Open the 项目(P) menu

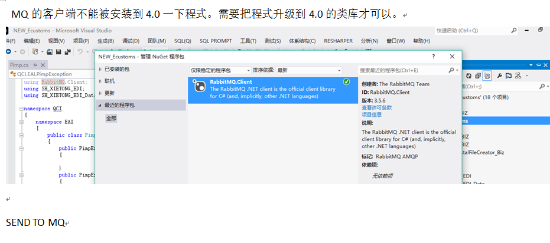[81, 41]
